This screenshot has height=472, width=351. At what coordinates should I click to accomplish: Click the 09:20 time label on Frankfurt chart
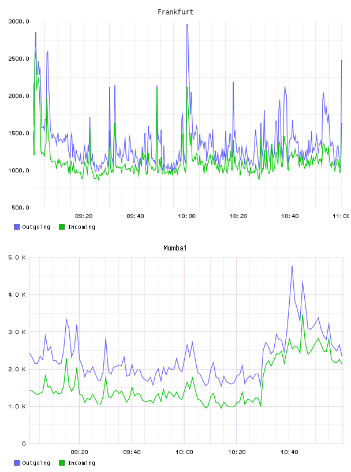pos(84,216)
